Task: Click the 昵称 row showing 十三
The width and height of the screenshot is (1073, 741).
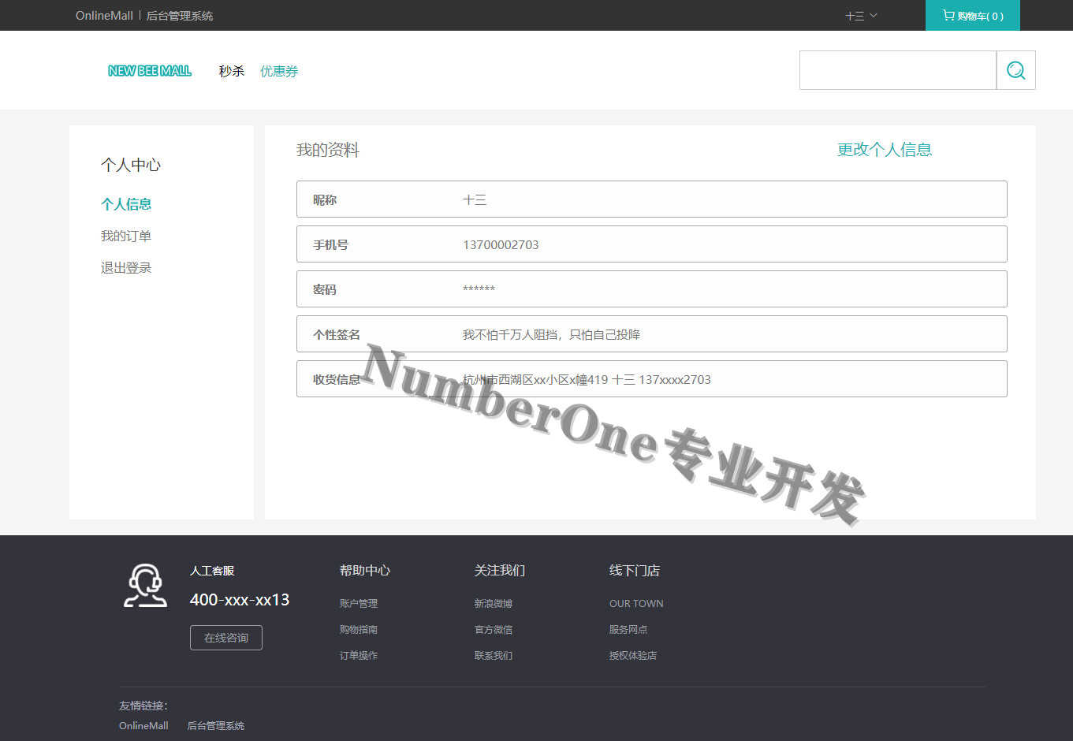Action: coord(652,199)
